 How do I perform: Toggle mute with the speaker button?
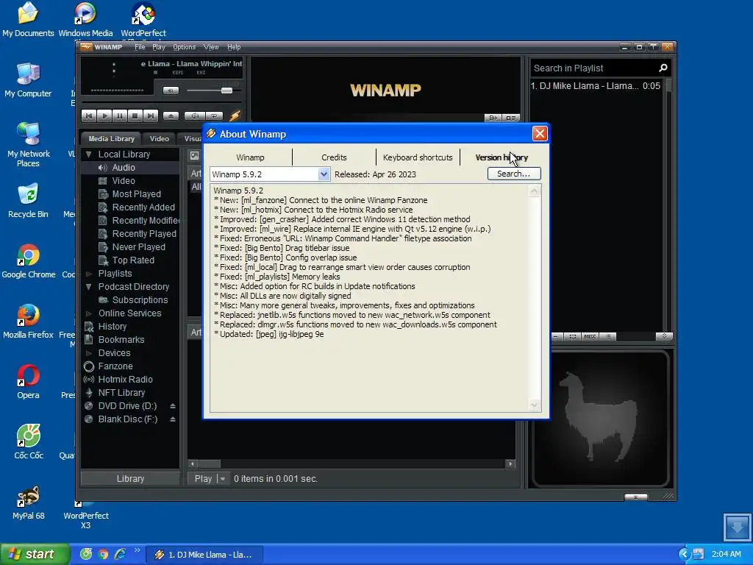pyautogui.click(x=171, y=90)
